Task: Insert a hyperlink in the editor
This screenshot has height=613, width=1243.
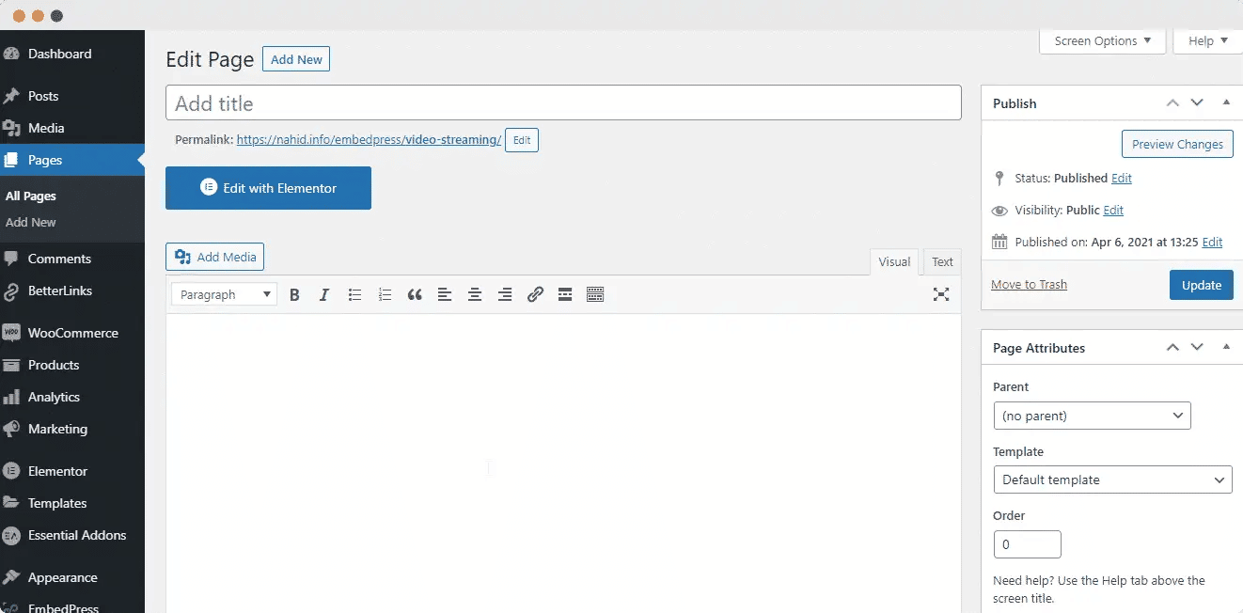Action: (535, 294)
